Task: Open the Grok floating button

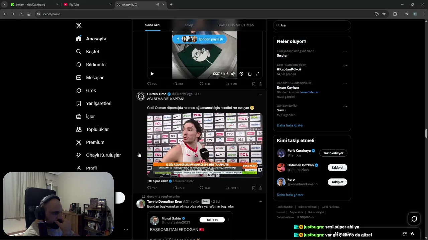Action: point(414,219)
